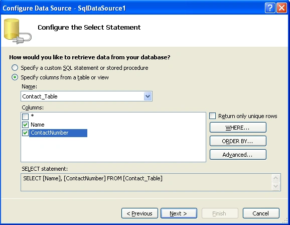290x225 pixels.
Task: Click inside the SELECT statement box
Action: point(146,182)
